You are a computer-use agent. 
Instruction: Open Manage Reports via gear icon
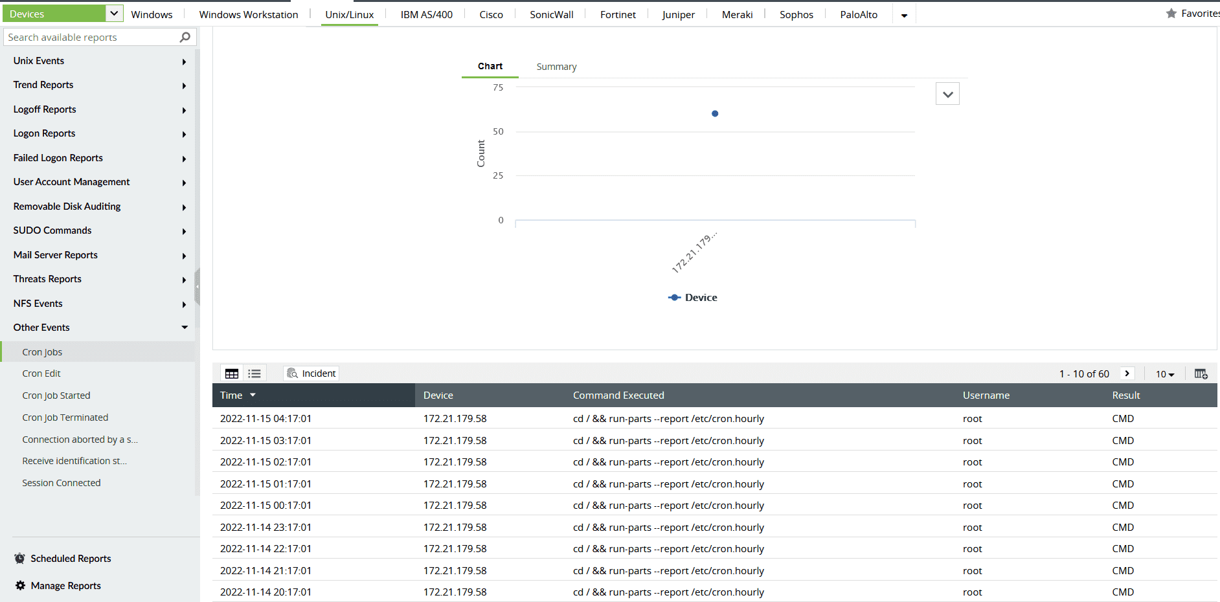pyautogui.click(x=19, y=585)
